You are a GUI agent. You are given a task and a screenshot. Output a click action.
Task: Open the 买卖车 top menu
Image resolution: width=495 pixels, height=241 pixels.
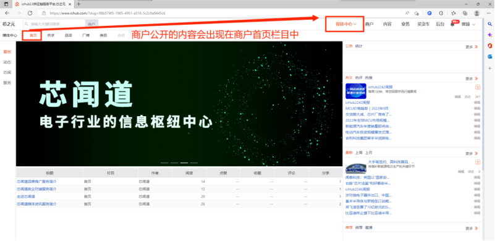pos(423,24)
